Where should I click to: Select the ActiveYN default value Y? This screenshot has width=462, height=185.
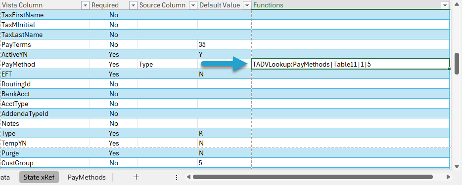(224, 54)
